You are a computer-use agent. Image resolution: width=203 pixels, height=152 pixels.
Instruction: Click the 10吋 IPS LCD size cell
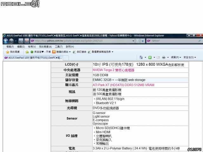click(140, 65)
